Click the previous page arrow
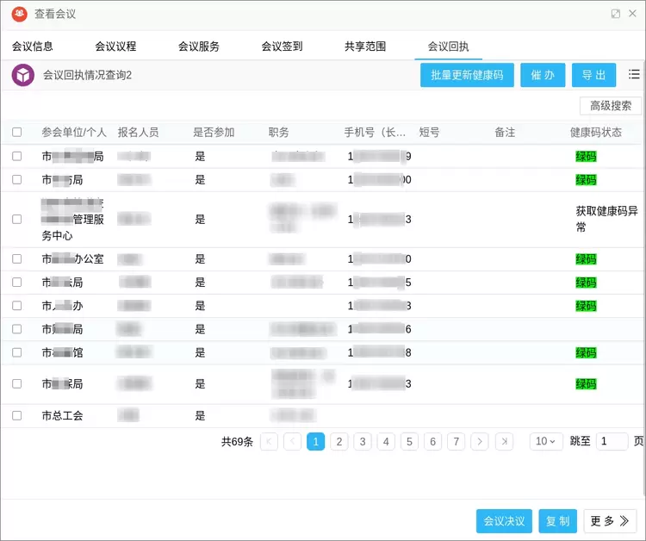This screenshot has height=541, width=646. pyautogui.click(x=293, y=441)
